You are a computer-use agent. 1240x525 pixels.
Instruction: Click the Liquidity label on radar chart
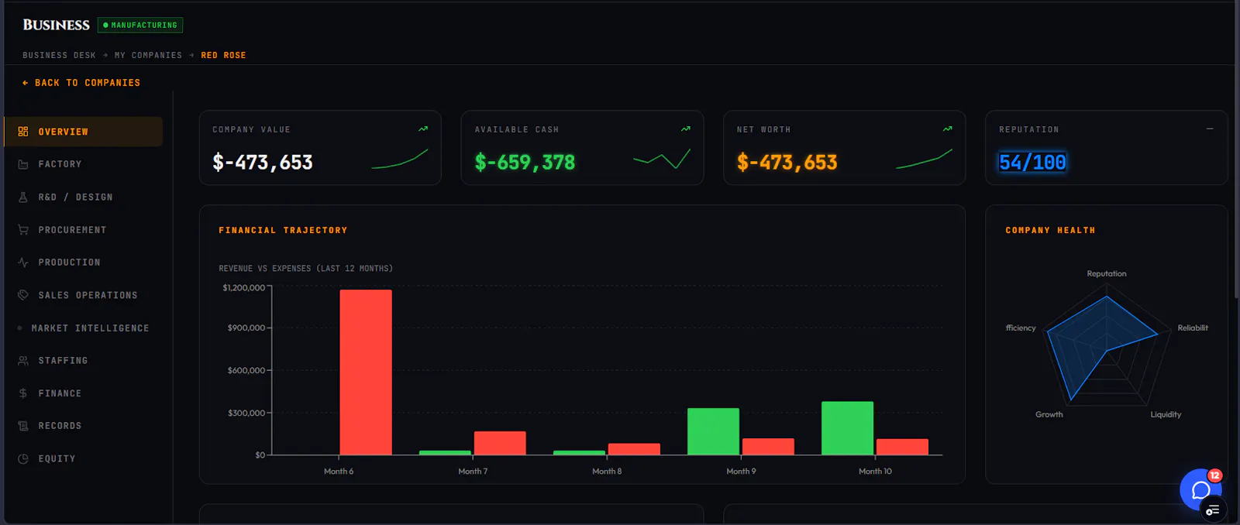coord(1166,414)
